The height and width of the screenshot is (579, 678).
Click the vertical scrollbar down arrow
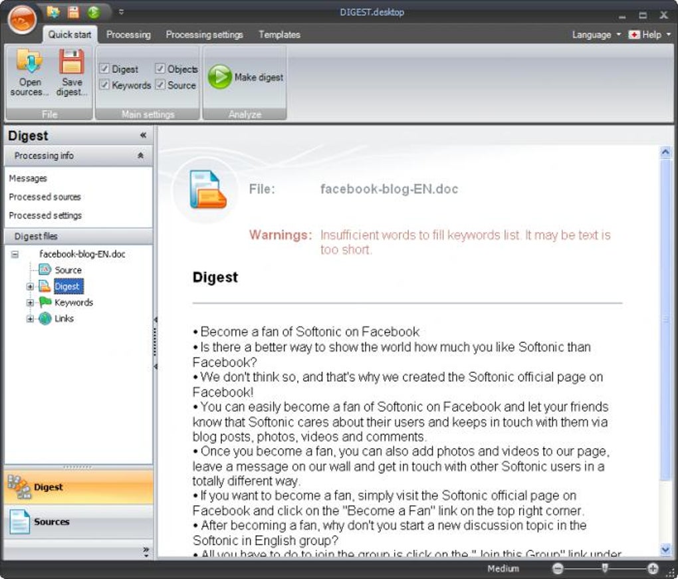pyautogui.click(x=667, y=550)
